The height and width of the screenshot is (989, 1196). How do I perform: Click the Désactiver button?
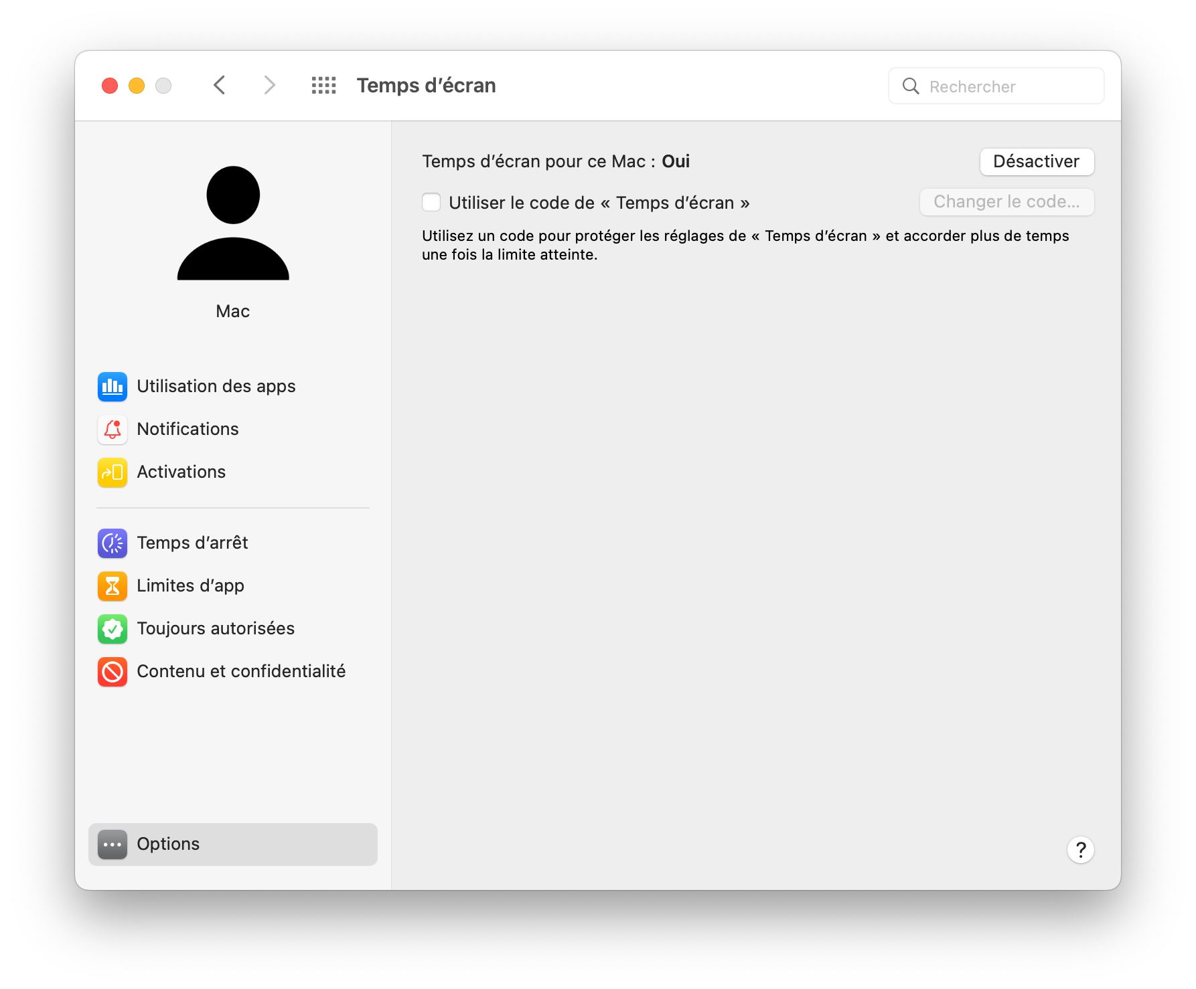coord(1037,162)
